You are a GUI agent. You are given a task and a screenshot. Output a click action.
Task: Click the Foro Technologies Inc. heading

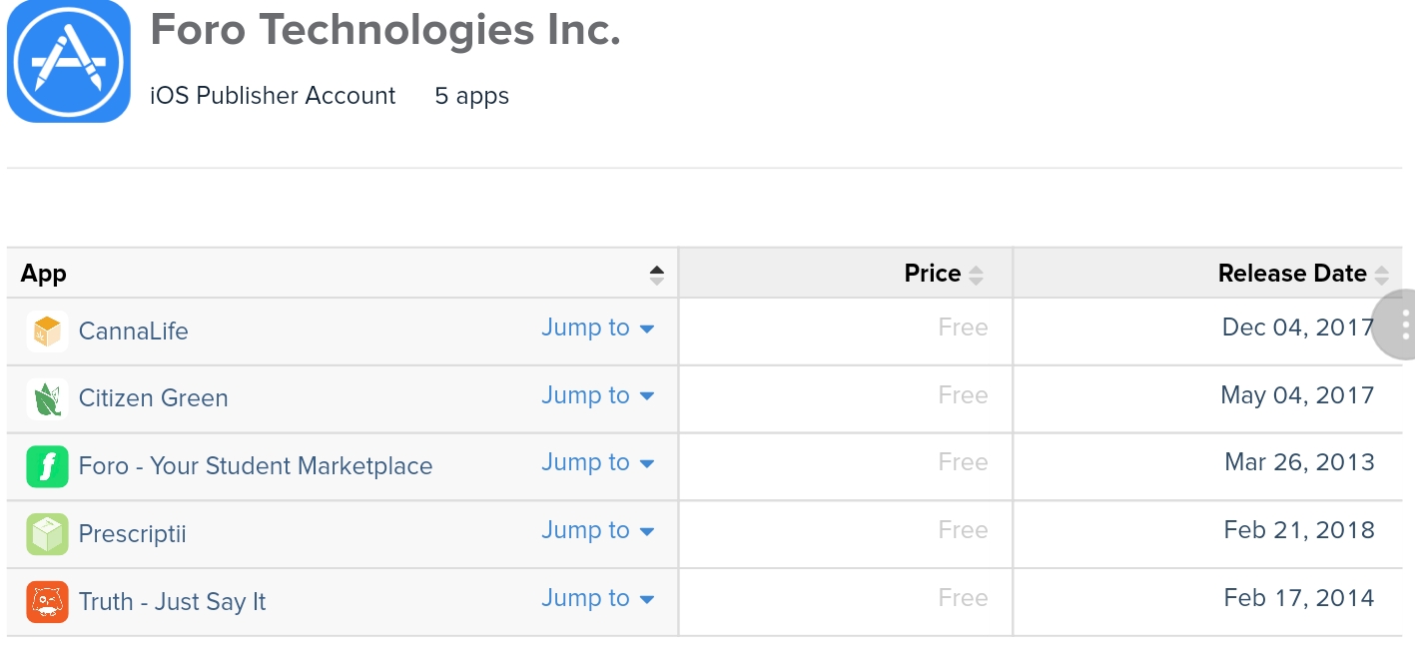point(385,31)
